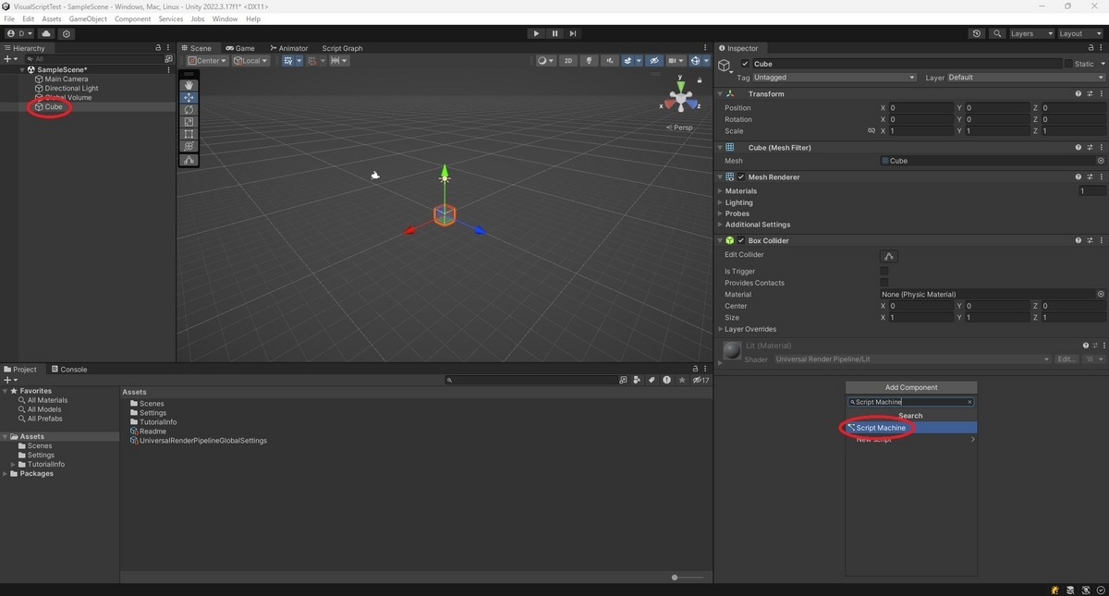The image size is (1109, 596).
Task: Toggle the Static checkbox
Action: coord(1068,64)
